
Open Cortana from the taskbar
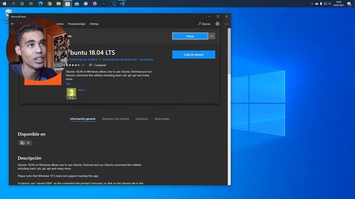[x=22, y=4]
